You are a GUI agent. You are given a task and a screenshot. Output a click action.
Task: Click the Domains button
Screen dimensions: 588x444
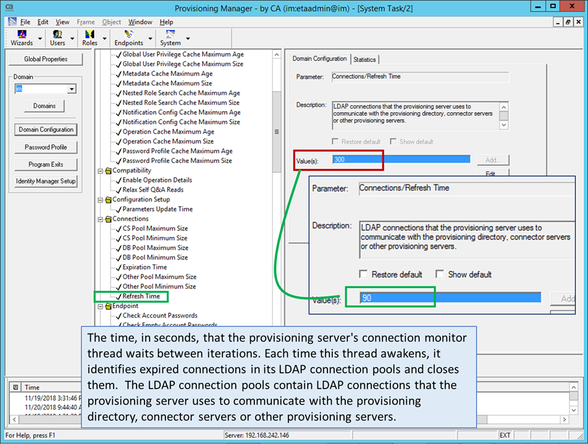44,106
